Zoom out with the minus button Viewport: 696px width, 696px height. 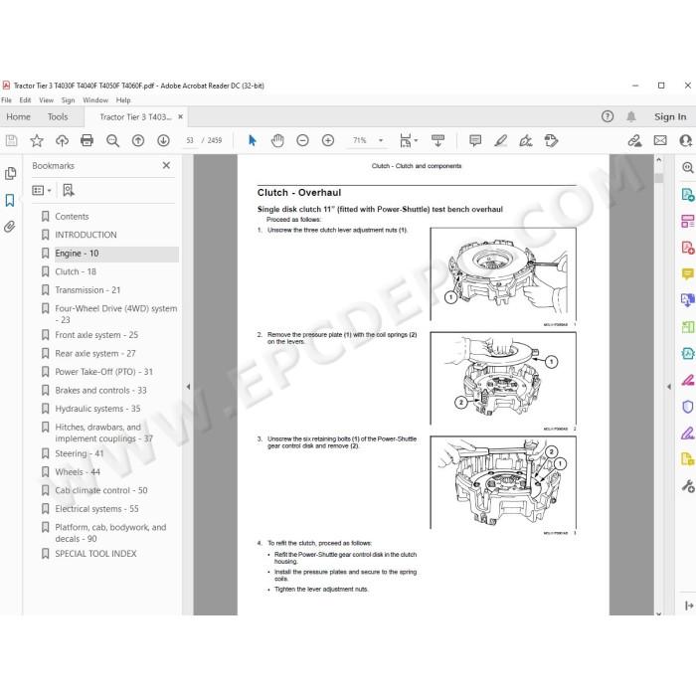coord(302,141)
